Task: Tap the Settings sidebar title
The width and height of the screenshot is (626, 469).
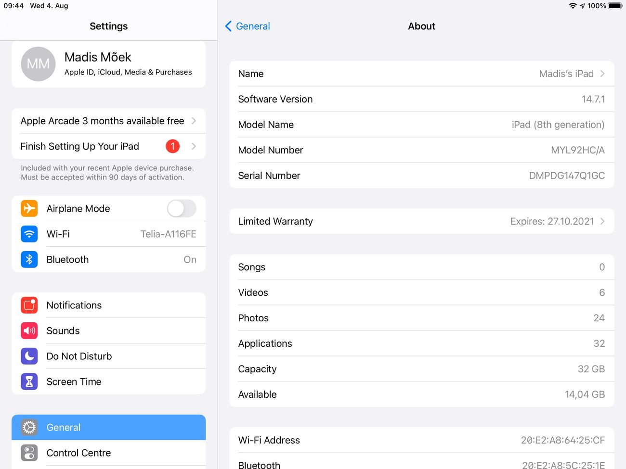Action: pos(108,26)
